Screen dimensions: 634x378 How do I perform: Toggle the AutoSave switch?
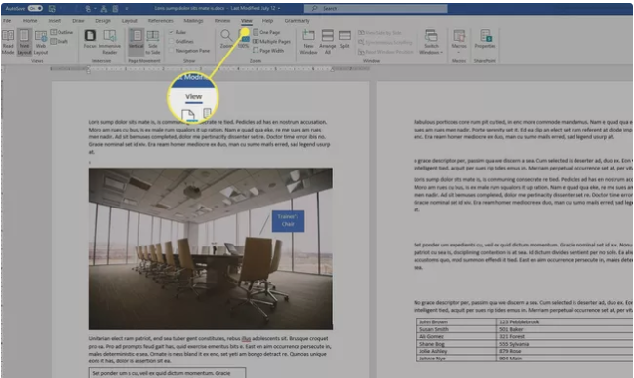click(35, 8)
